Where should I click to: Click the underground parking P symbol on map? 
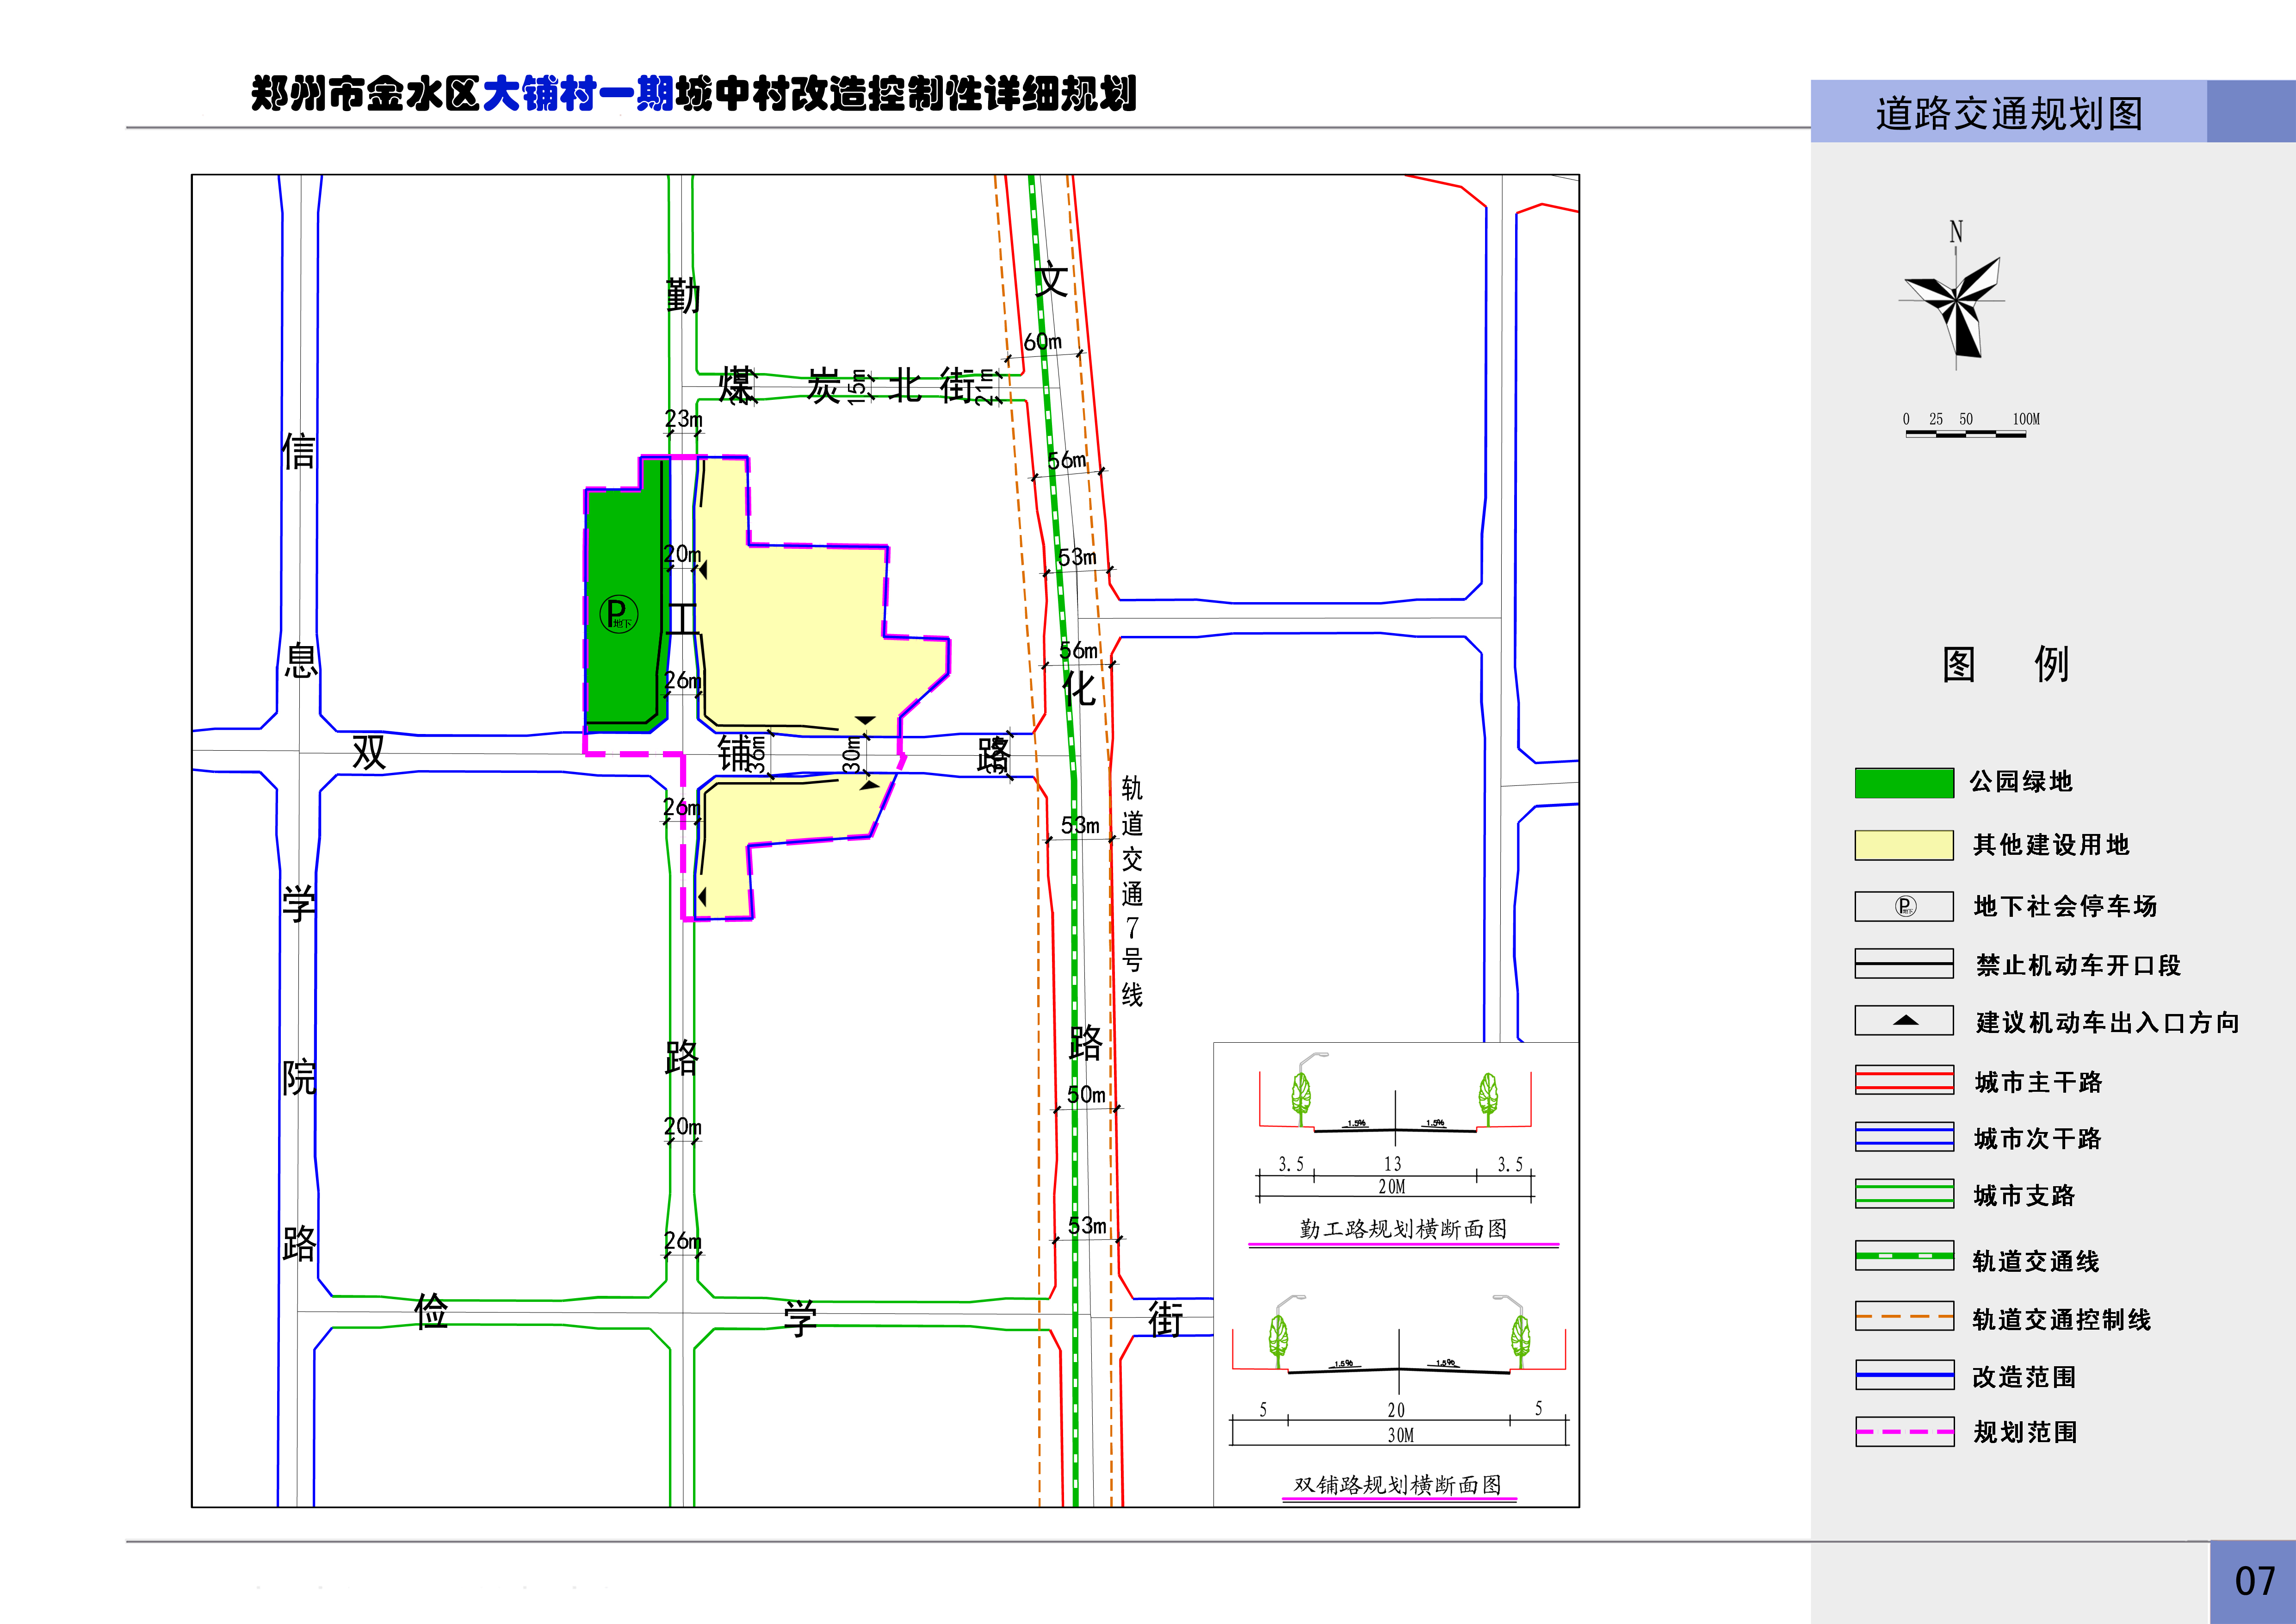click(x=618, y=613)
